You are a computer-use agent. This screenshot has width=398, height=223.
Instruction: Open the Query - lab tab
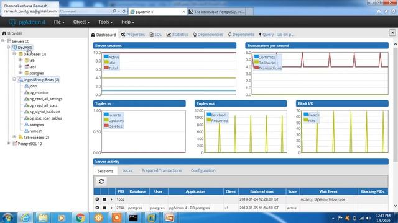[276, 35]
